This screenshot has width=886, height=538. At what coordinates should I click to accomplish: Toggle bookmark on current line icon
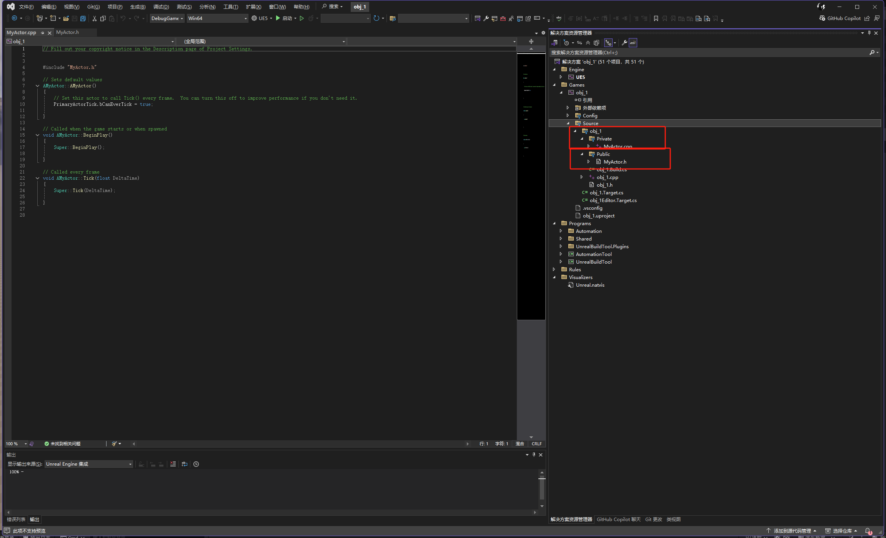click(656, 18)
